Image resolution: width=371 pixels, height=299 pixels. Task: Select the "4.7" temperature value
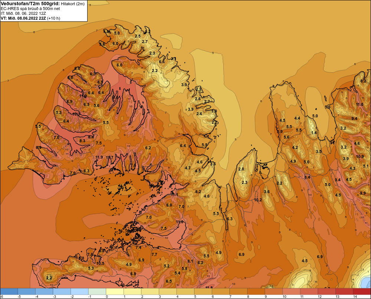pyautogui.click(x=188, y=168)
